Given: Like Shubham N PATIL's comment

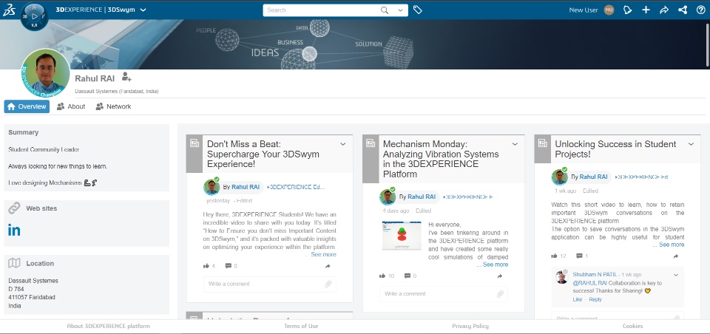Looking at the screenshot, I should (578, 299).
